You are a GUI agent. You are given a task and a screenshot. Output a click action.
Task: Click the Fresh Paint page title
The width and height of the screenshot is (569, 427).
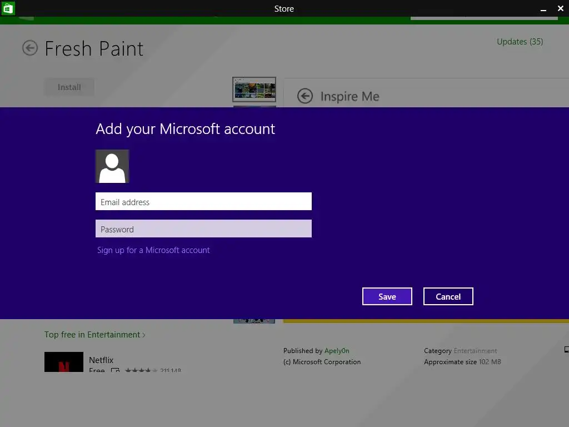pyautogui.click(x=94, y=48)
